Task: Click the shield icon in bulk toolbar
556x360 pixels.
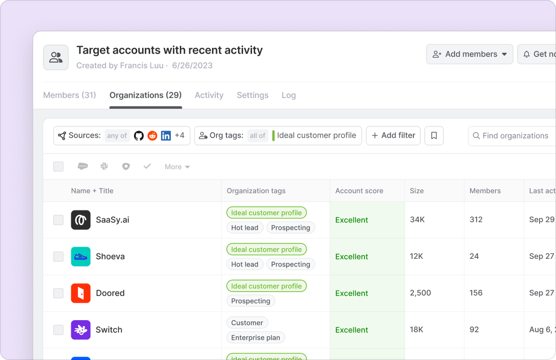Action: pos(126,166)
